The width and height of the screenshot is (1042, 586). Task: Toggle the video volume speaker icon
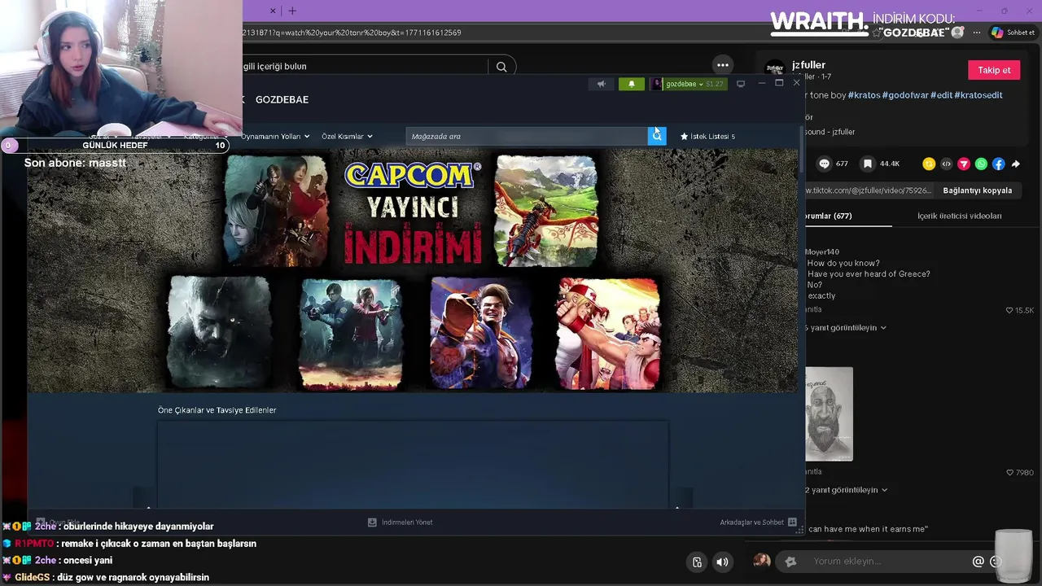[722, 562]
